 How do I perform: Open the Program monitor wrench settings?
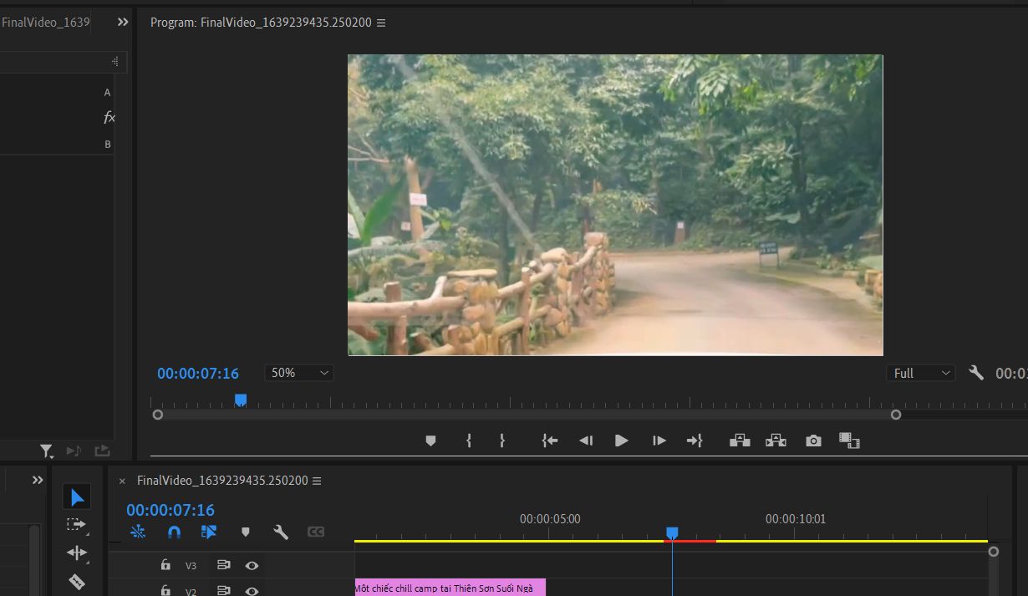tap(976, 373)
